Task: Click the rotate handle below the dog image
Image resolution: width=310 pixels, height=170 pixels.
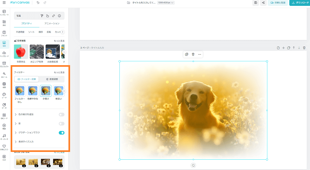Action: click(x=193, y=165)
